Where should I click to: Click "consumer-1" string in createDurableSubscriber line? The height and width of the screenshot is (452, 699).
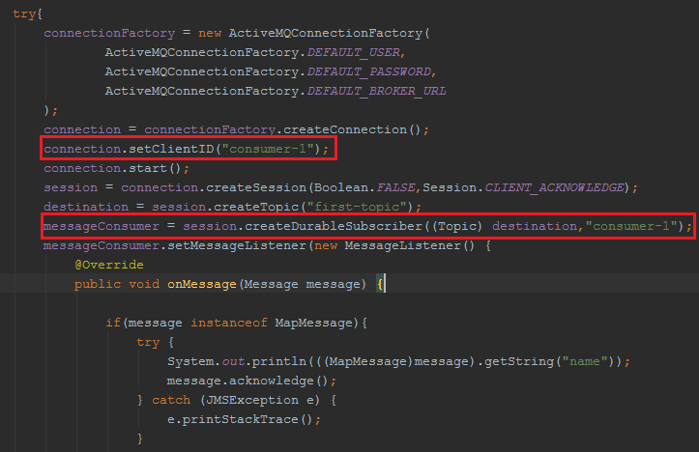(x=631, y=226)
